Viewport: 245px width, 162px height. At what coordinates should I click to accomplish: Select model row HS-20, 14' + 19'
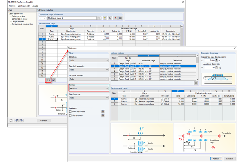point(153,79)
